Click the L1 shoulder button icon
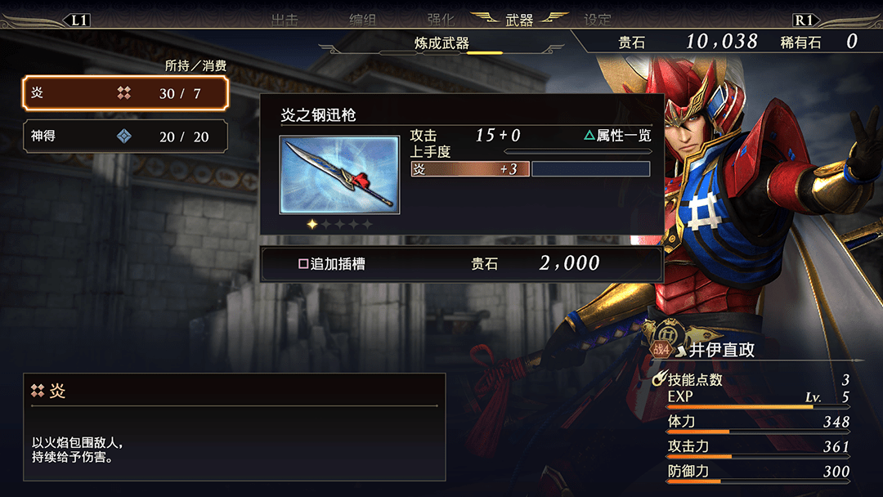The height and width of the screenshot is (497, 883). pos(78,20)
